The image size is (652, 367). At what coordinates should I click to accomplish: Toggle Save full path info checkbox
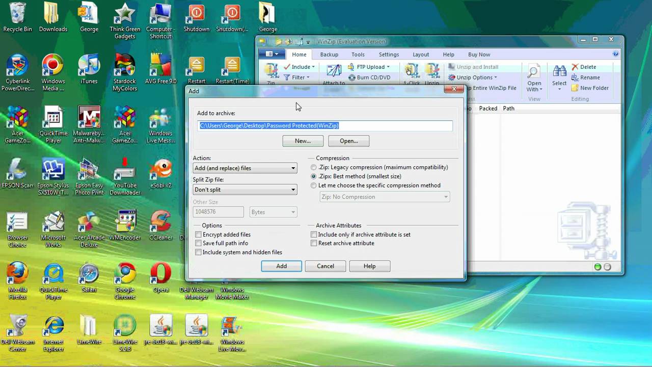(x=198, y=243)
